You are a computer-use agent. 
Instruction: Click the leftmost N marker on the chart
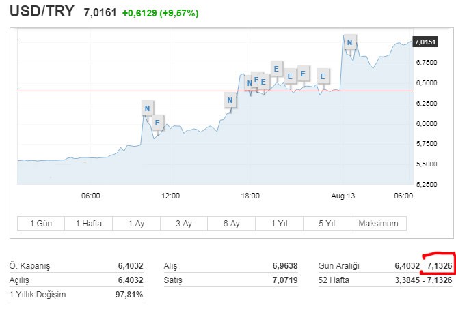pos(147,108)
